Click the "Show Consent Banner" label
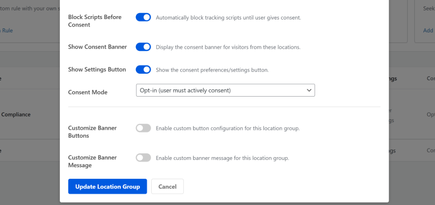 coord(97,47)
